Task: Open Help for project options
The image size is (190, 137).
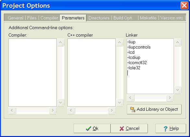Action: [171, 128]
